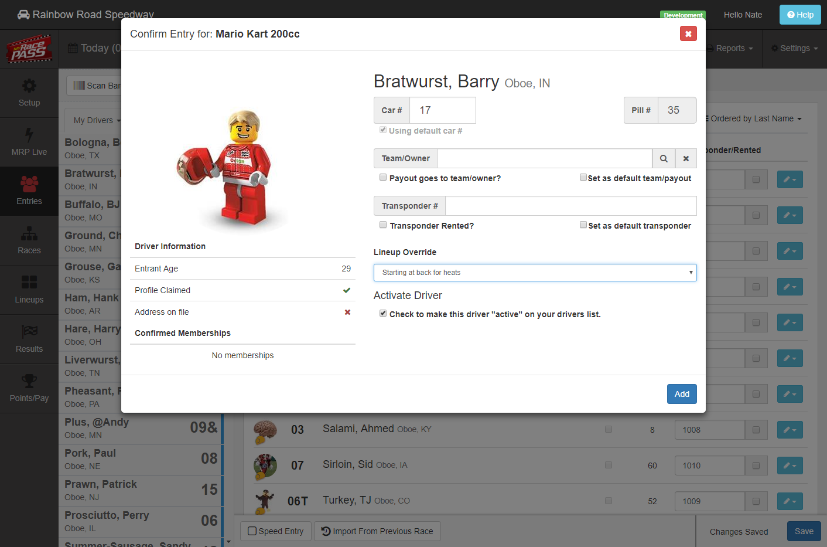This screenshot has width=827, height=547.
Task: Select driver Prawn, Patrick in list
Action: point(141,490)
